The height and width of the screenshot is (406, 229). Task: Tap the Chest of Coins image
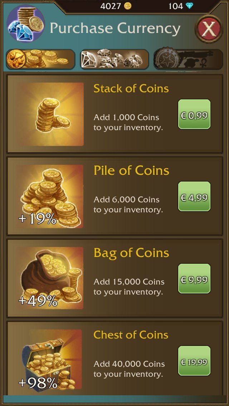click(50, 360)
